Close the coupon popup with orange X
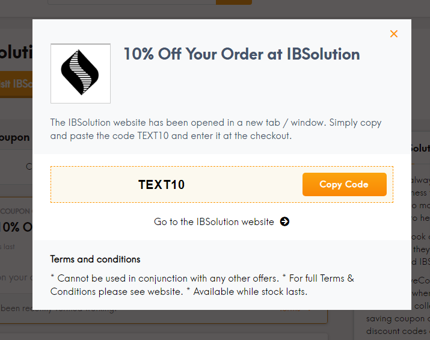This screenshot has width=430, height=340. 394,34
